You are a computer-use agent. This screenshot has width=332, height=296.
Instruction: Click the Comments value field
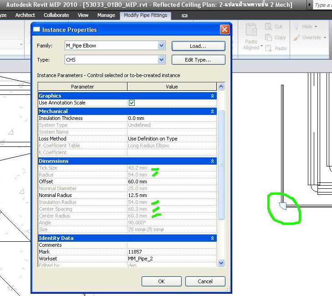[x=172, y=245]
